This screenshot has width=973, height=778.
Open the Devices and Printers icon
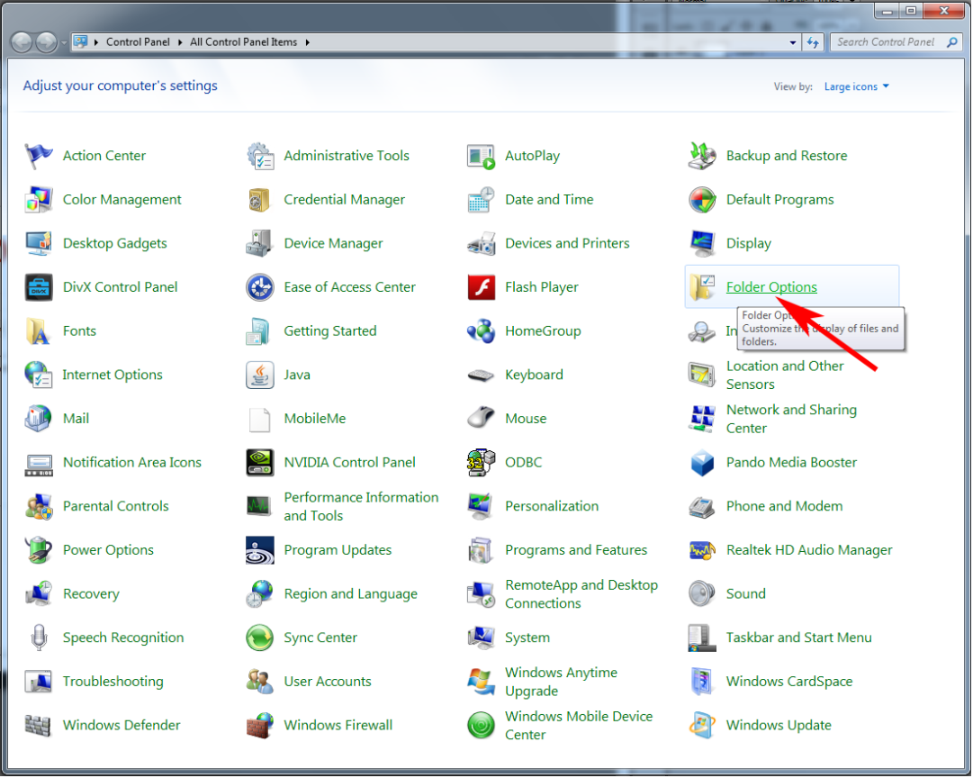[481, 243]
